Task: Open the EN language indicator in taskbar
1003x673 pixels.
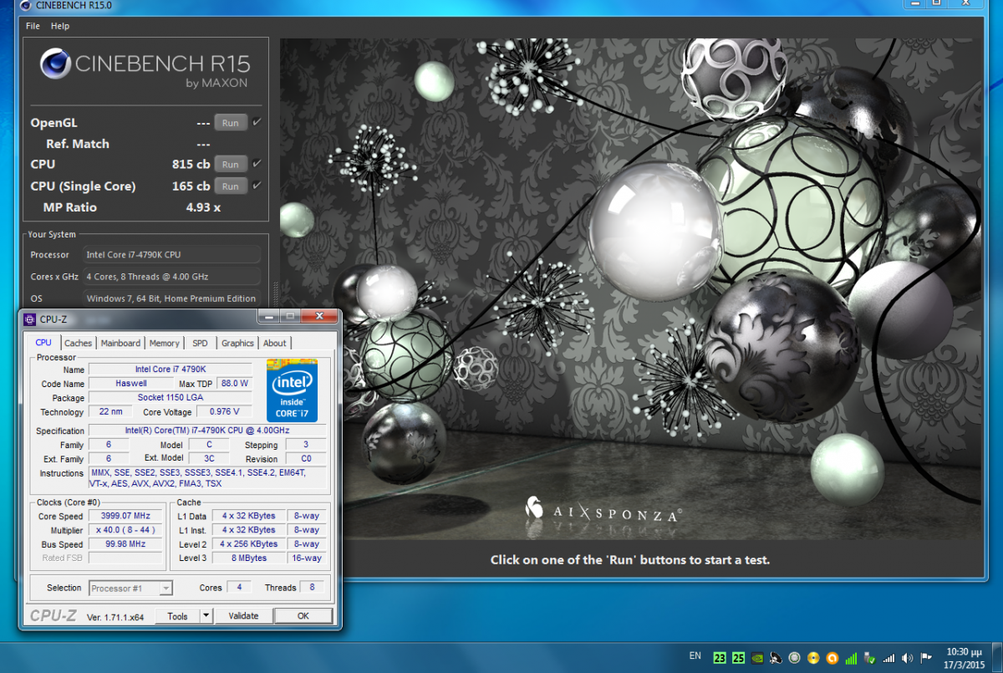Action: coord(695,656)
